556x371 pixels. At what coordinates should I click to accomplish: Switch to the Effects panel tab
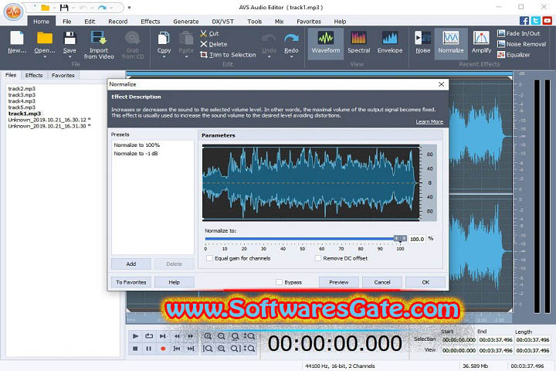click(x=34, y=75)
